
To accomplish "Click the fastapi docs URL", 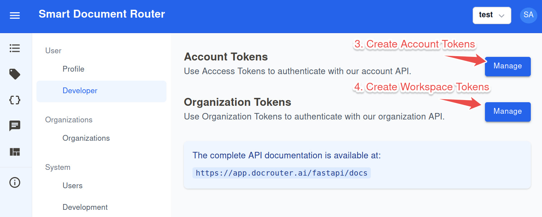I will [281, 173].
